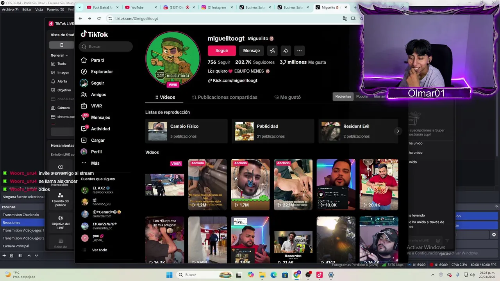Move the selected scene down in OBS
500x281 pixels.
pyautogui.click(x=36, y=255)
